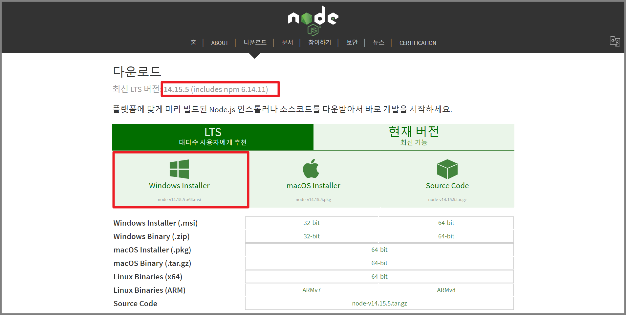This screenshot has height=315, width=626.
Task: Download Windows Installer (.msi) 32-bit
Action: click(x=312, y=223)
